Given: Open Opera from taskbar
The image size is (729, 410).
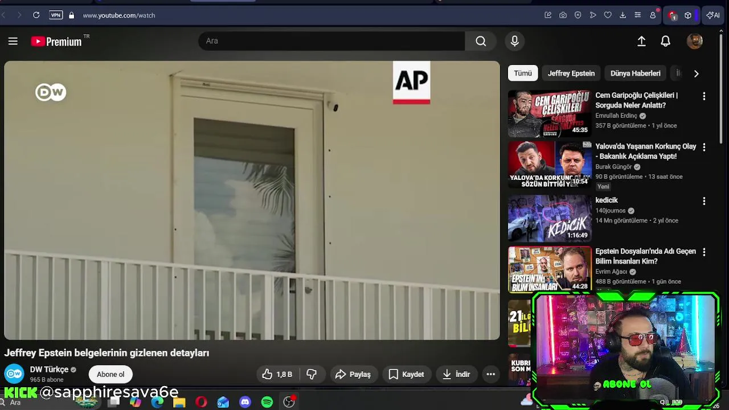Looking at the screenshot, I should click(x=201, y=402).
